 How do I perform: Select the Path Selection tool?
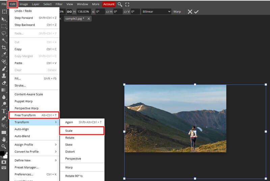4,125
